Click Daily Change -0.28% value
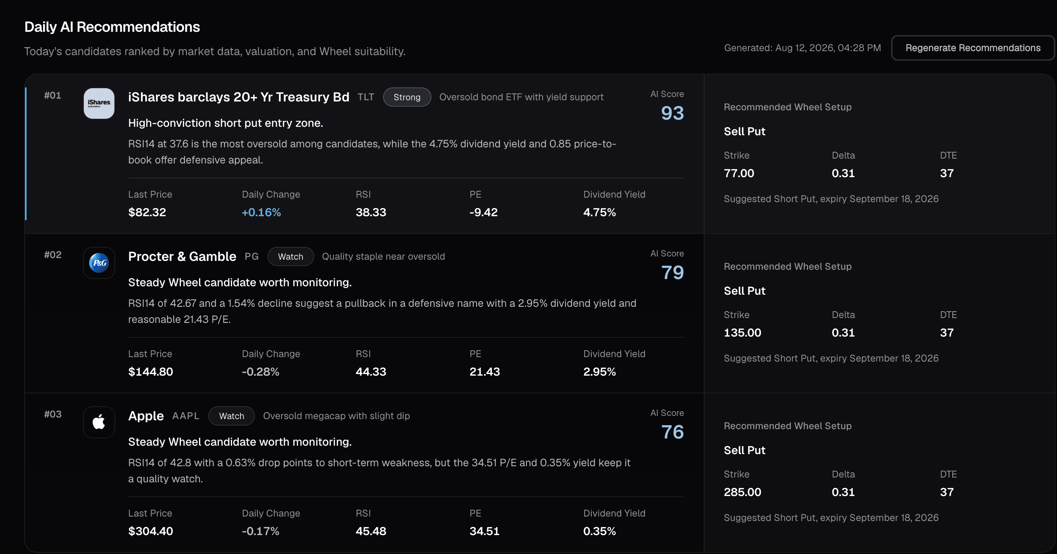This screenshot has height=554, width=1057. [261, 372]
